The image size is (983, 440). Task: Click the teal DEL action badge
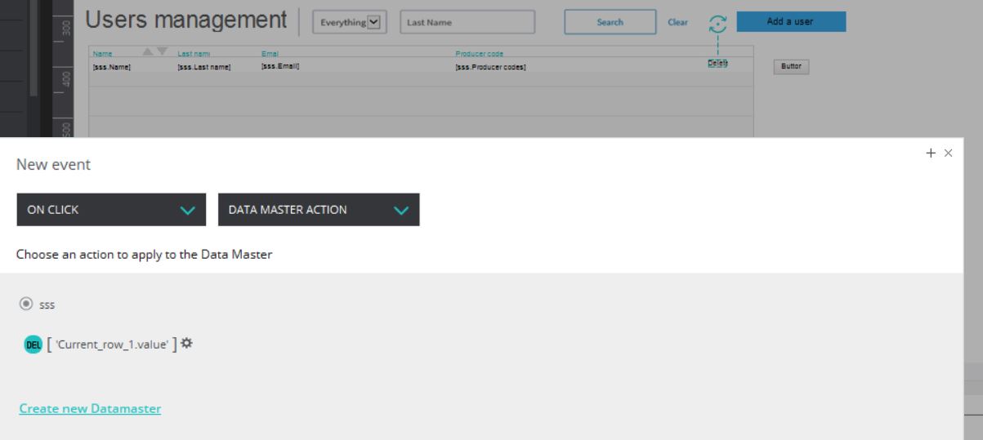32,345
